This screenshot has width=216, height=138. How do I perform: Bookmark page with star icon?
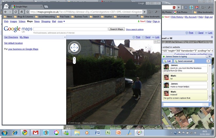[x=27, y=12]
